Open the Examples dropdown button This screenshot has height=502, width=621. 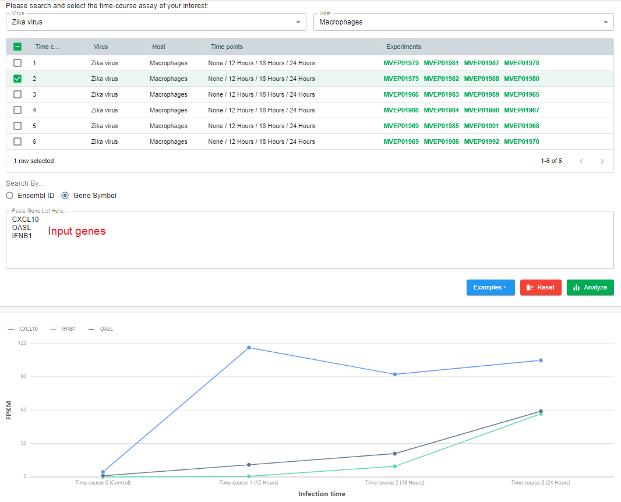click(490, 288)
